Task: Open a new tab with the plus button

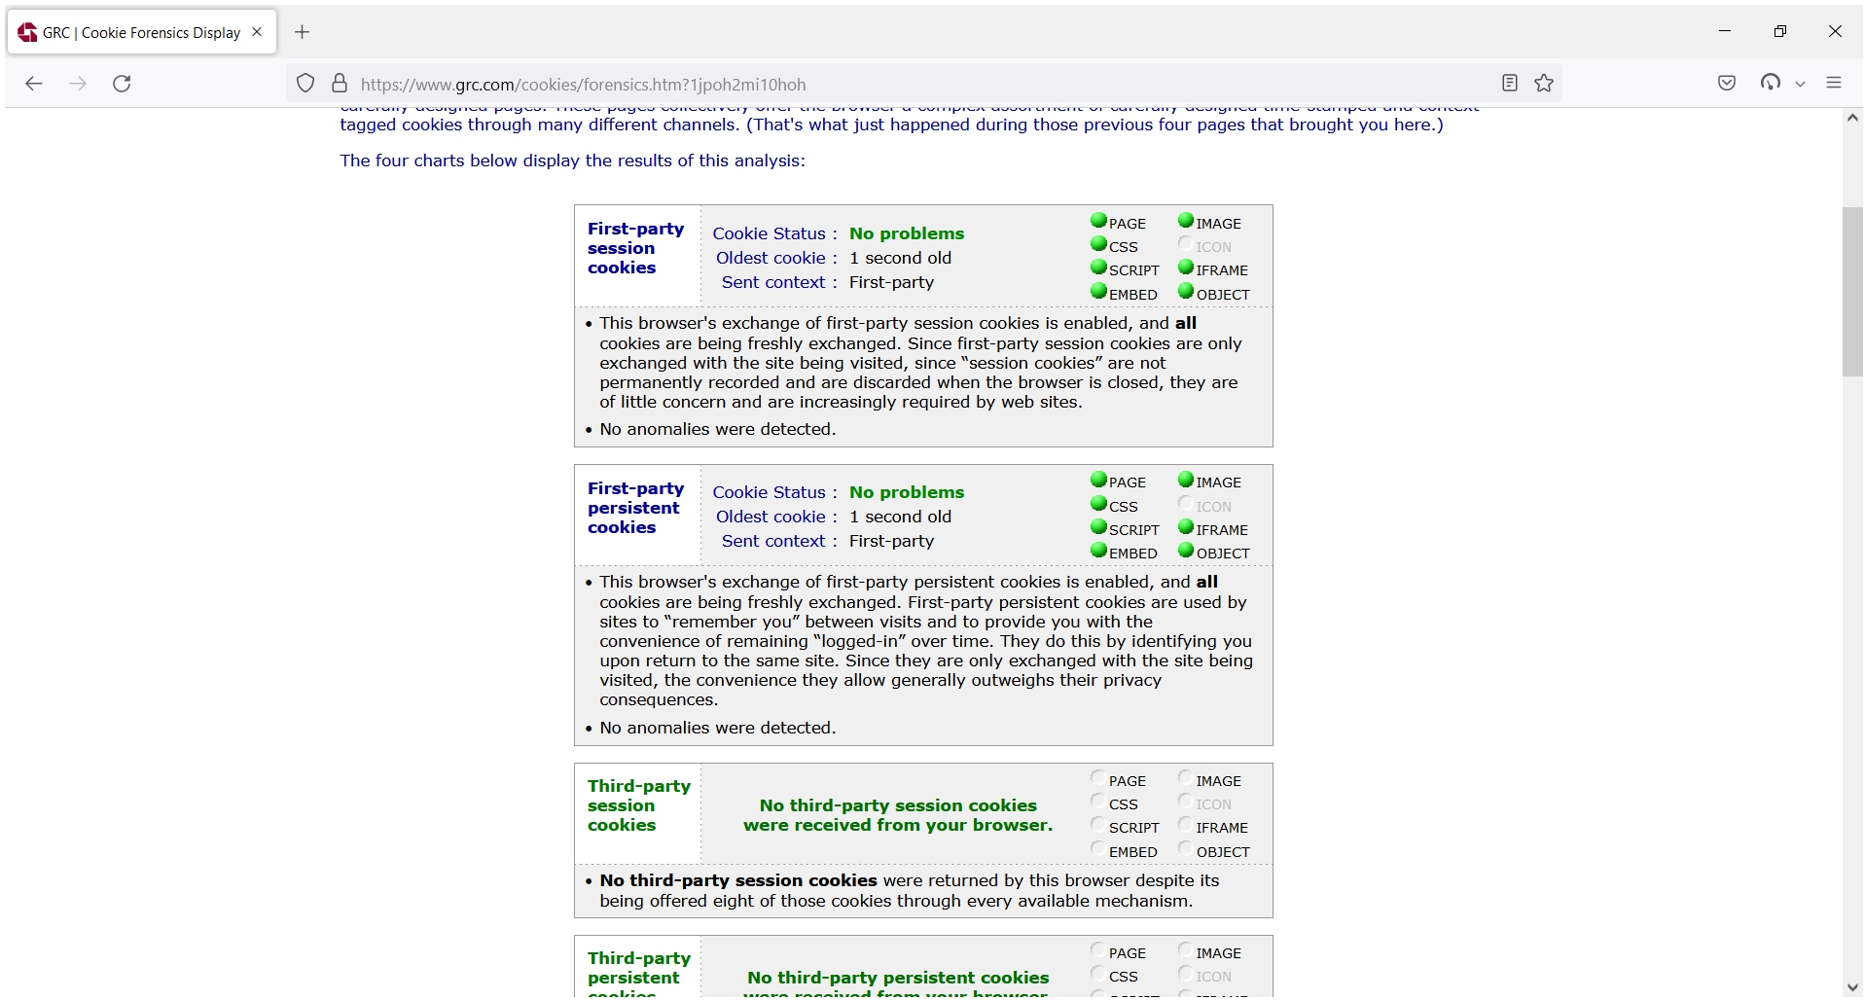Action: coord(302,32)
